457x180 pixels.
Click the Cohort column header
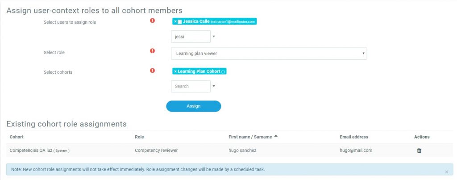click(x=17, y=137)
